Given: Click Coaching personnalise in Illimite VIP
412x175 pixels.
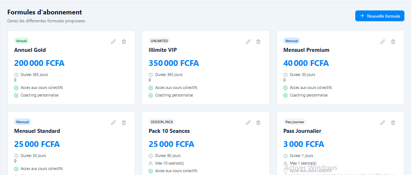Looking at the screenshot, I should (x=174, y=95).
